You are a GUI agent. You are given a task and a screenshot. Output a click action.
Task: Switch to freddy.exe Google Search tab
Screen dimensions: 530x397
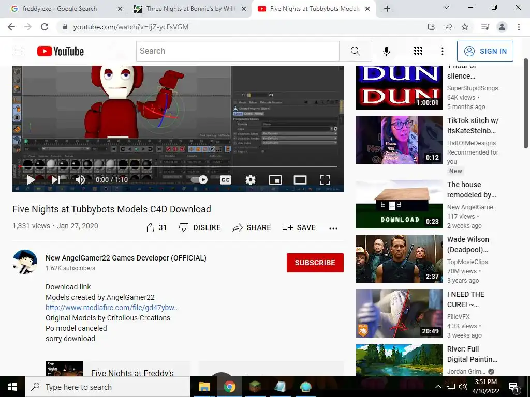[60, 9]
